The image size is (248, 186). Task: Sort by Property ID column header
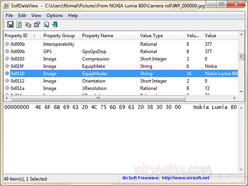pos(22,36)
